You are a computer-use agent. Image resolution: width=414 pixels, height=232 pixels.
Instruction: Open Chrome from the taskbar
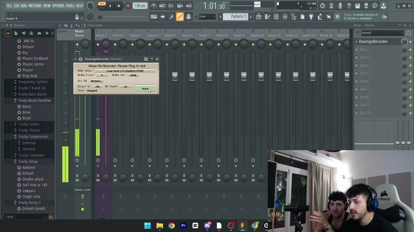(x=171, y=226)
